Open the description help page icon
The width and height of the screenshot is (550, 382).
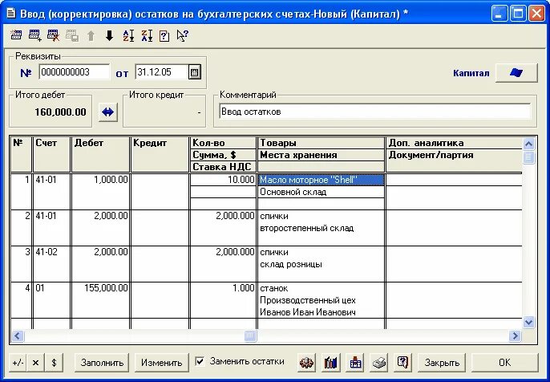click(x=164, y=36)
